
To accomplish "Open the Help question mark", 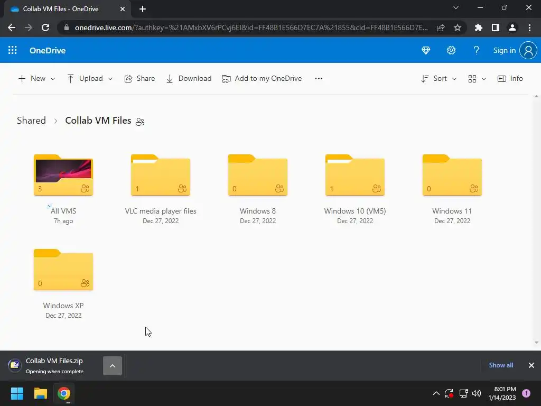I will (476, 50).
